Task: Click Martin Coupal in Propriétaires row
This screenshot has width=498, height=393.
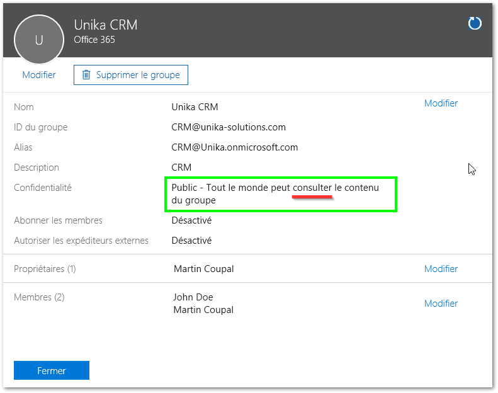Action: 203,269
